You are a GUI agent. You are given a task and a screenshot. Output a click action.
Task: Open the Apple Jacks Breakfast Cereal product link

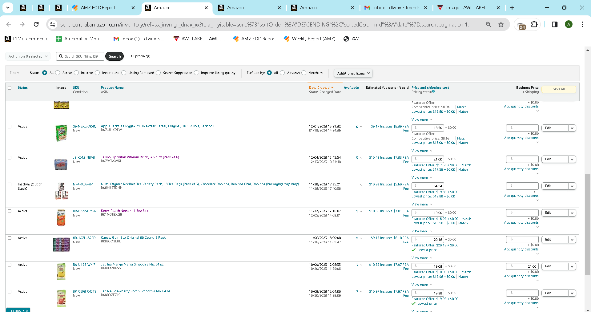[158, 126]
